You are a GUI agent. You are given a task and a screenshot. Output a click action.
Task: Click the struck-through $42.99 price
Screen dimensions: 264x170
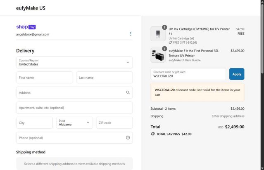240,29
